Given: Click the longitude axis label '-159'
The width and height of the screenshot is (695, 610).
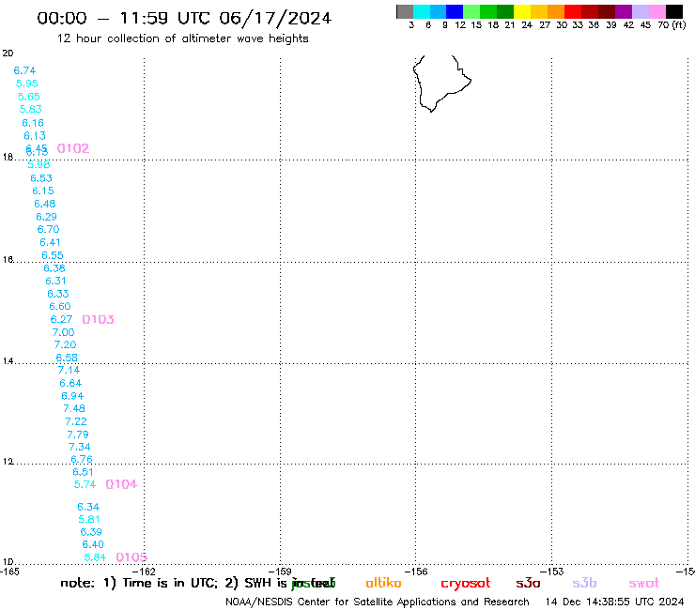Looking at the screenshot, I should click(281, 572).
